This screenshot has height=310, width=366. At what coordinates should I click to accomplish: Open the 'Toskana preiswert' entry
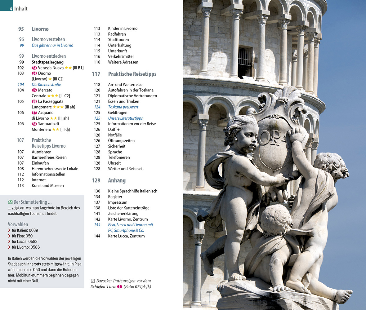(x=123, y=107)
